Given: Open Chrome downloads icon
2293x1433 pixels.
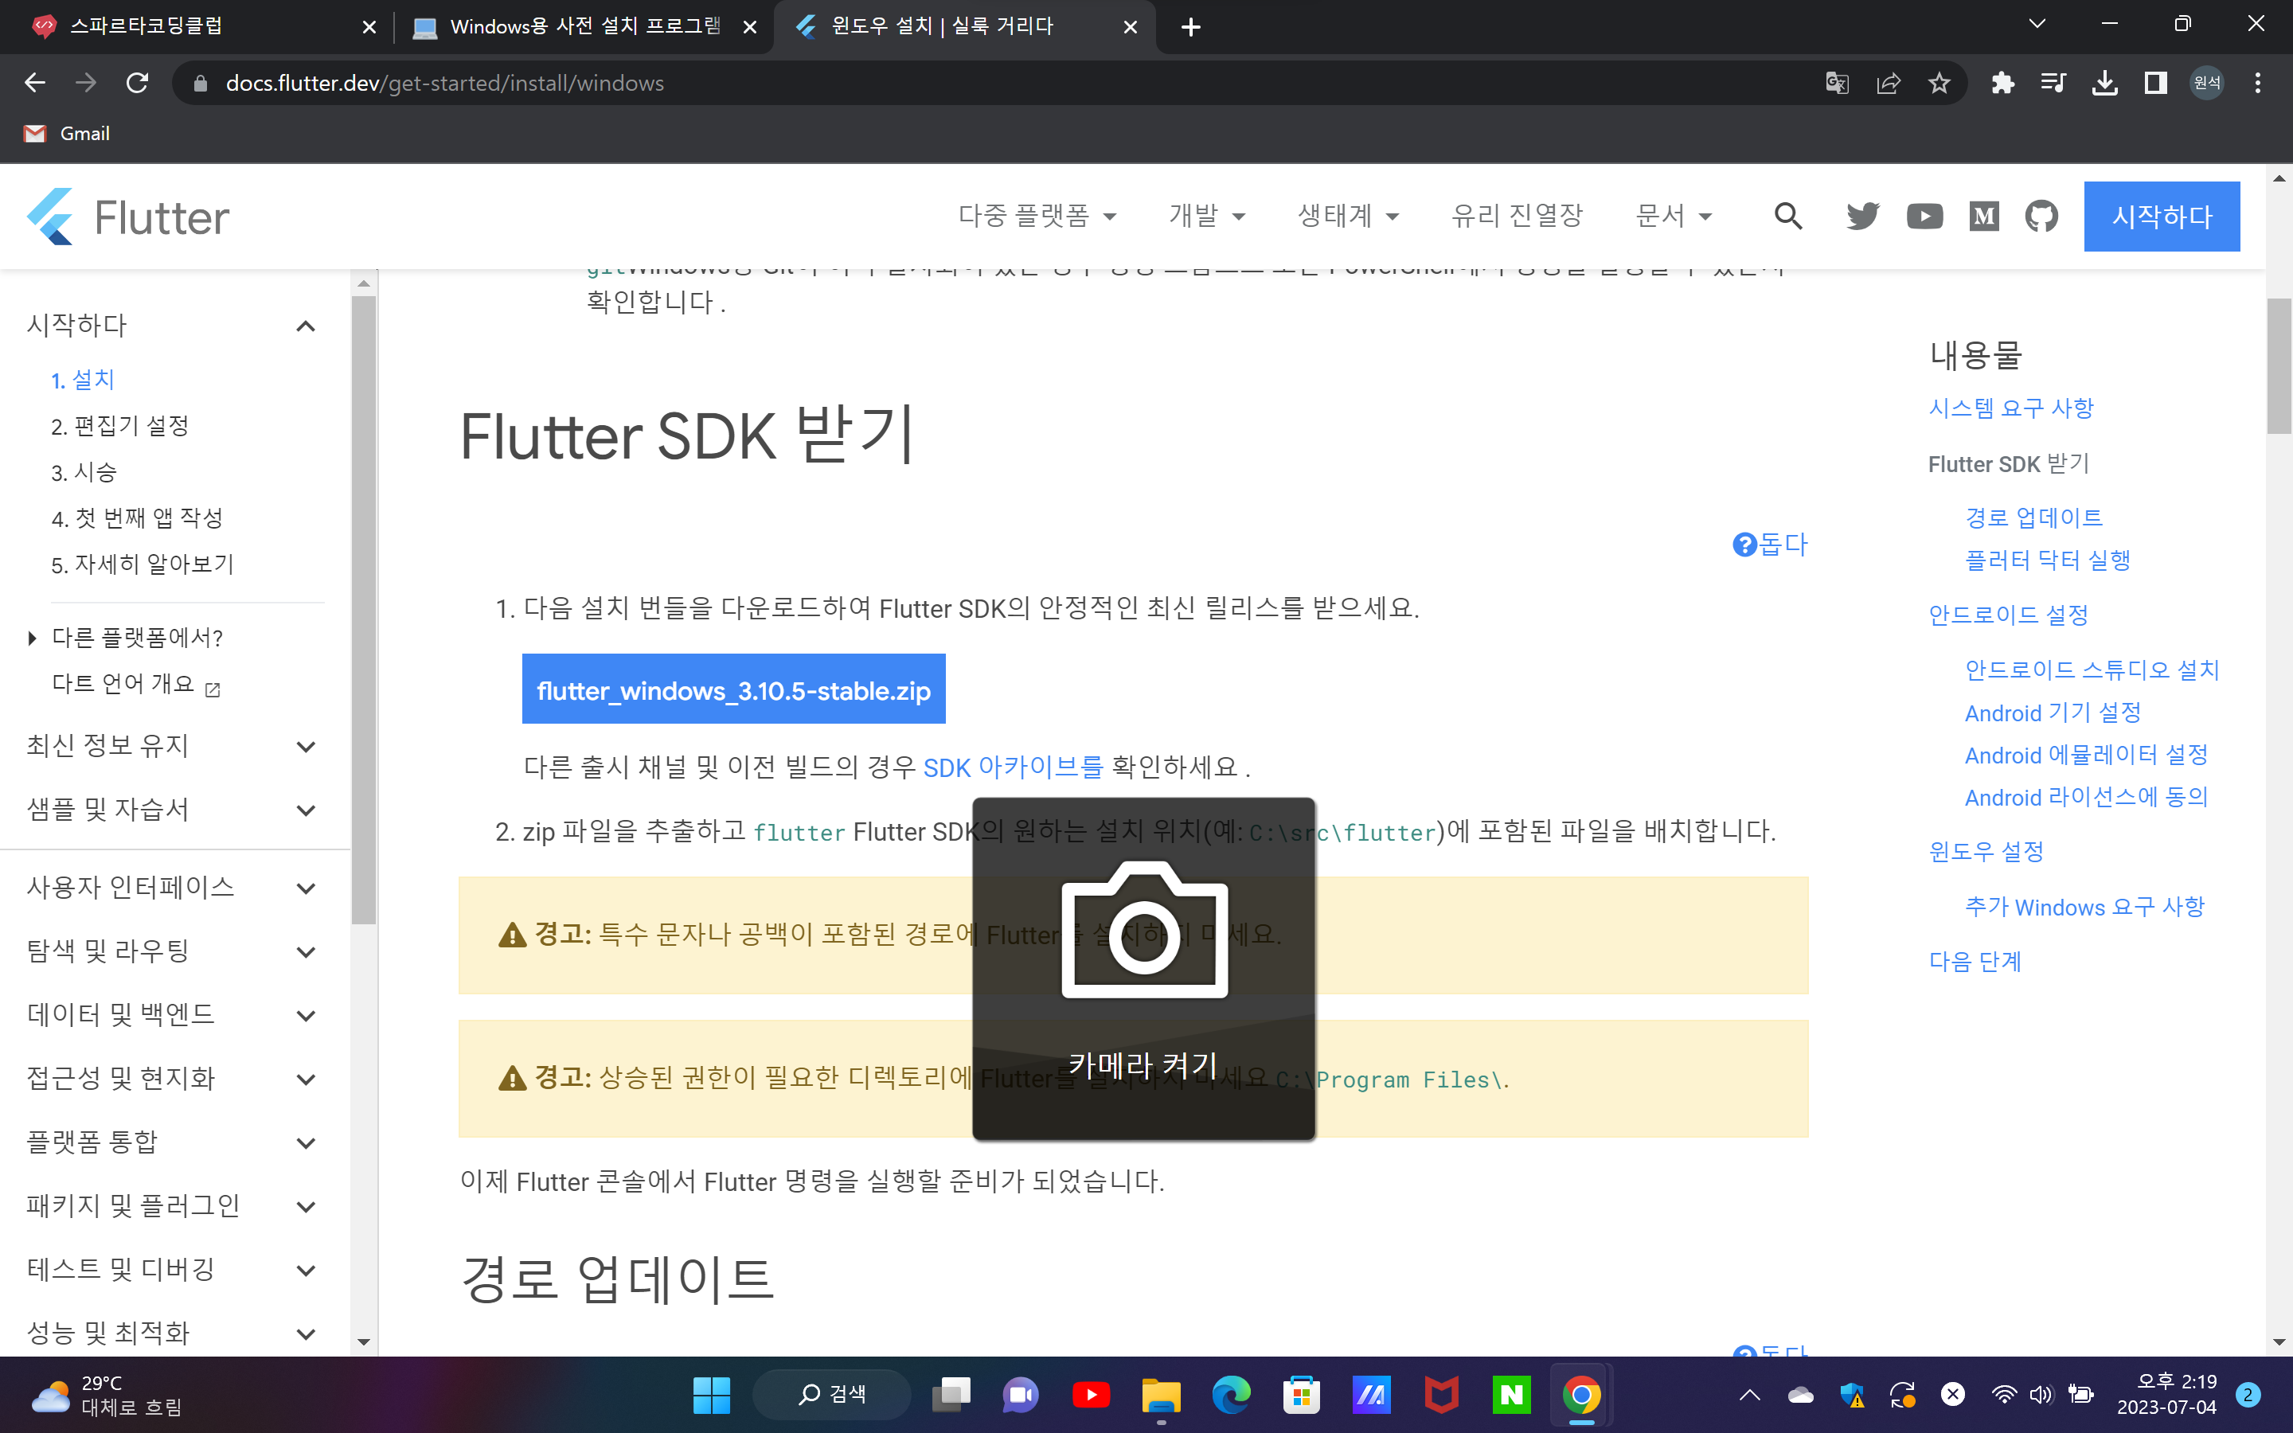Looking at the screenshot, I should click(x=2104, y=84).
